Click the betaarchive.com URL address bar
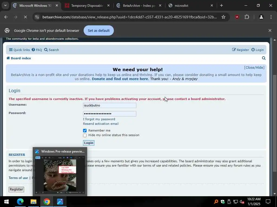277x207 pixels. (x=130, y=17)
